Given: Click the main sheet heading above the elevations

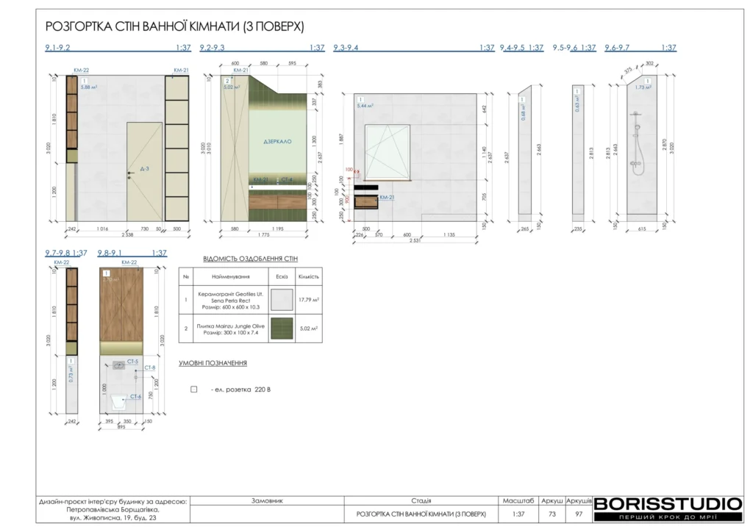Looking at the screenshot, I should (x=175, y=26).
